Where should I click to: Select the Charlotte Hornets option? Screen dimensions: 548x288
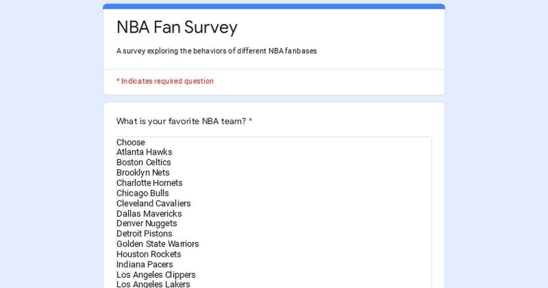pos(149,183)
